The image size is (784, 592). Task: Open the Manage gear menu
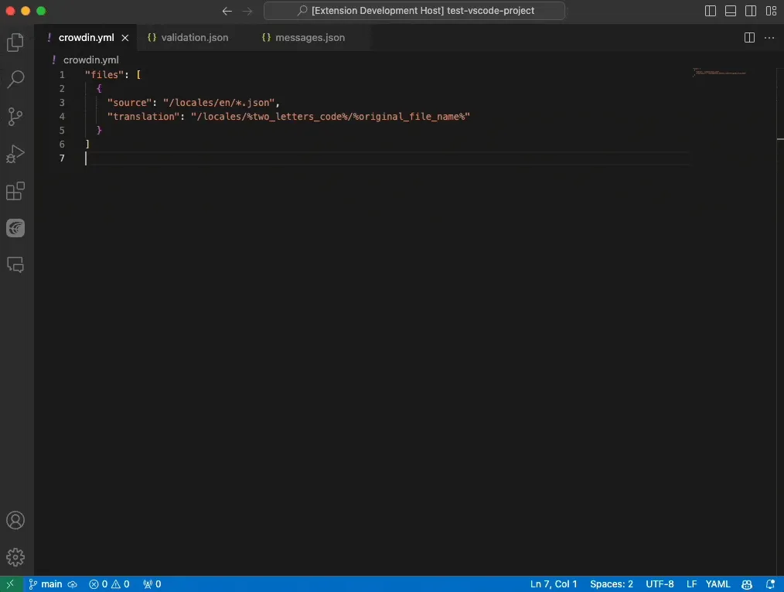pos(15,556)
